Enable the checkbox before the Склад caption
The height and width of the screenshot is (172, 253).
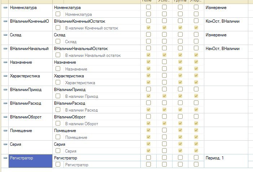pos(58,41)
